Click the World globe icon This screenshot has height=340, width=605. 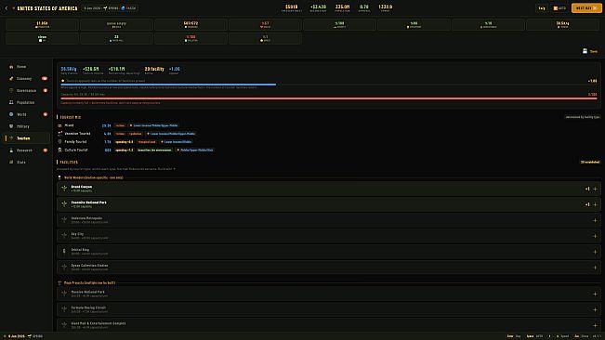11,114
